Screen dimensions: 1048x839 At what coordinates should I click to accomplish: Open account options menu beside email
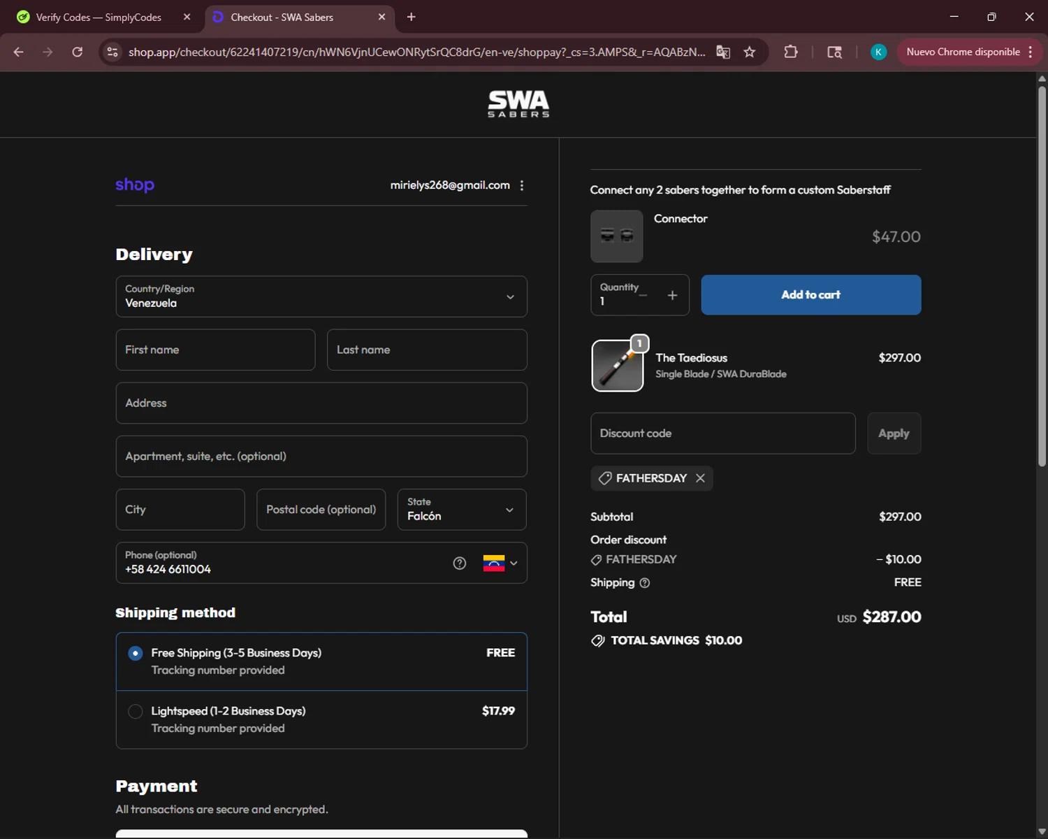(522, 185)
